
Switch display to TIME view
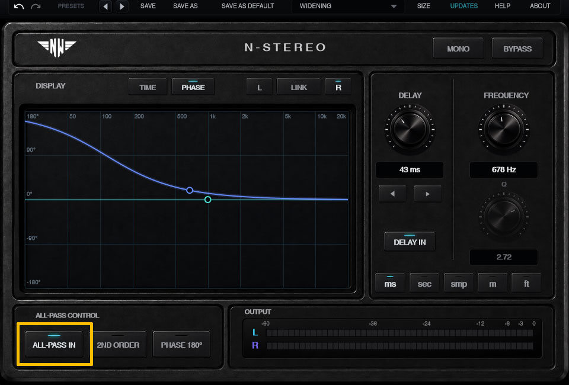point(148,87)
